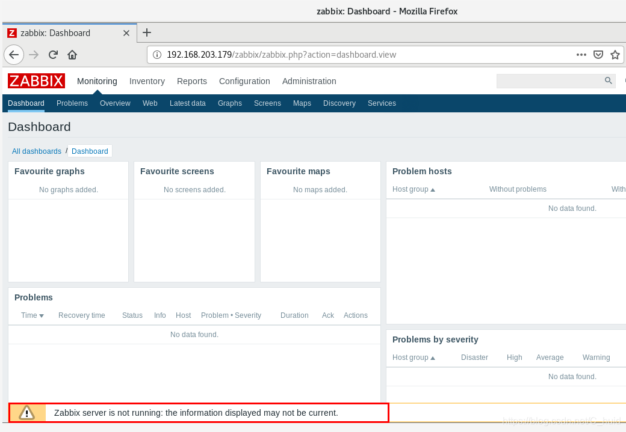The image size is (626, 432).
Task: Click 'No screens added.' text
Action: 194,190
